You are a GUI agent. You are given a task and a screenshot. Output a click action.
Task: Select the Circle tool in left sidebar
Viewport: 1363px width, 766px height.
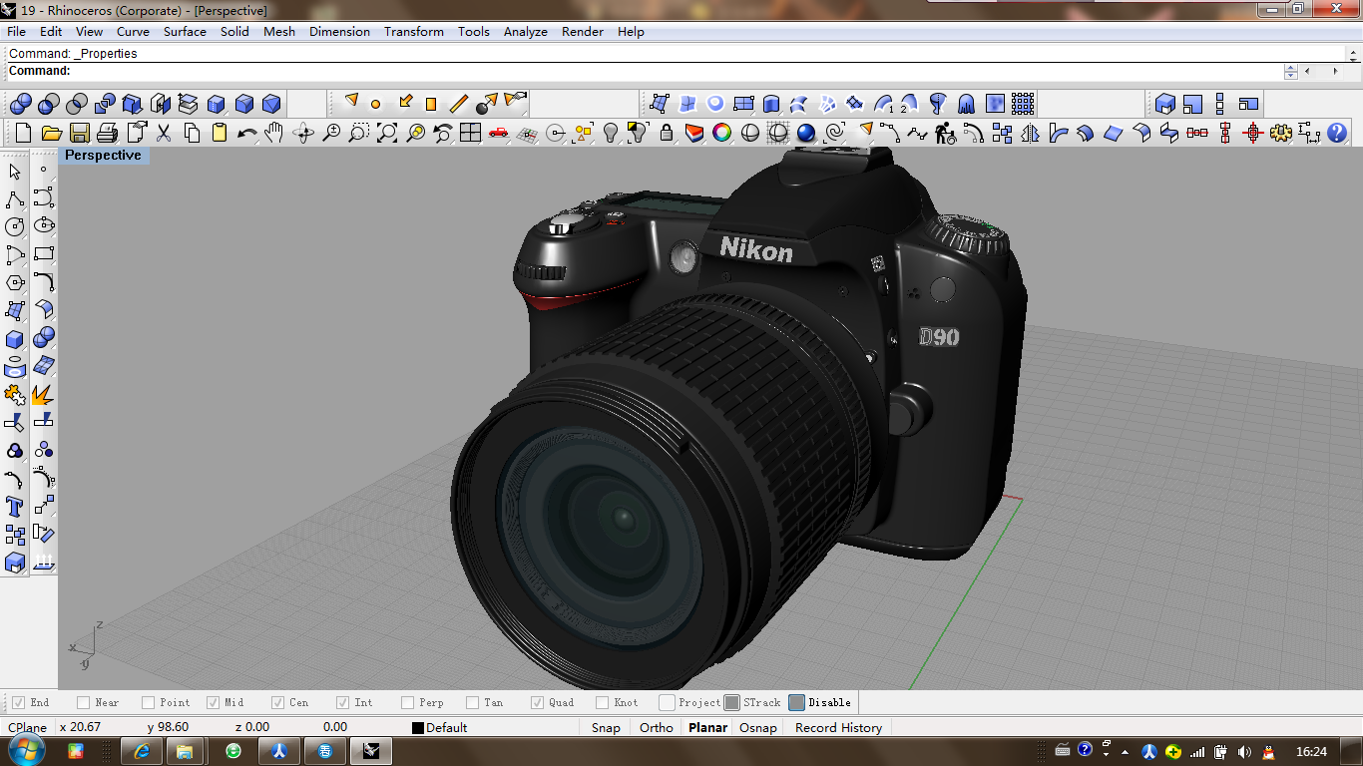15,227
